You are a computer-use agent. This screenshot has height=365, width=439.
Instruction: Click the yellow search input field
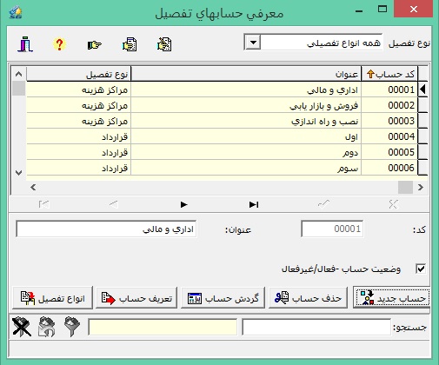163,327
